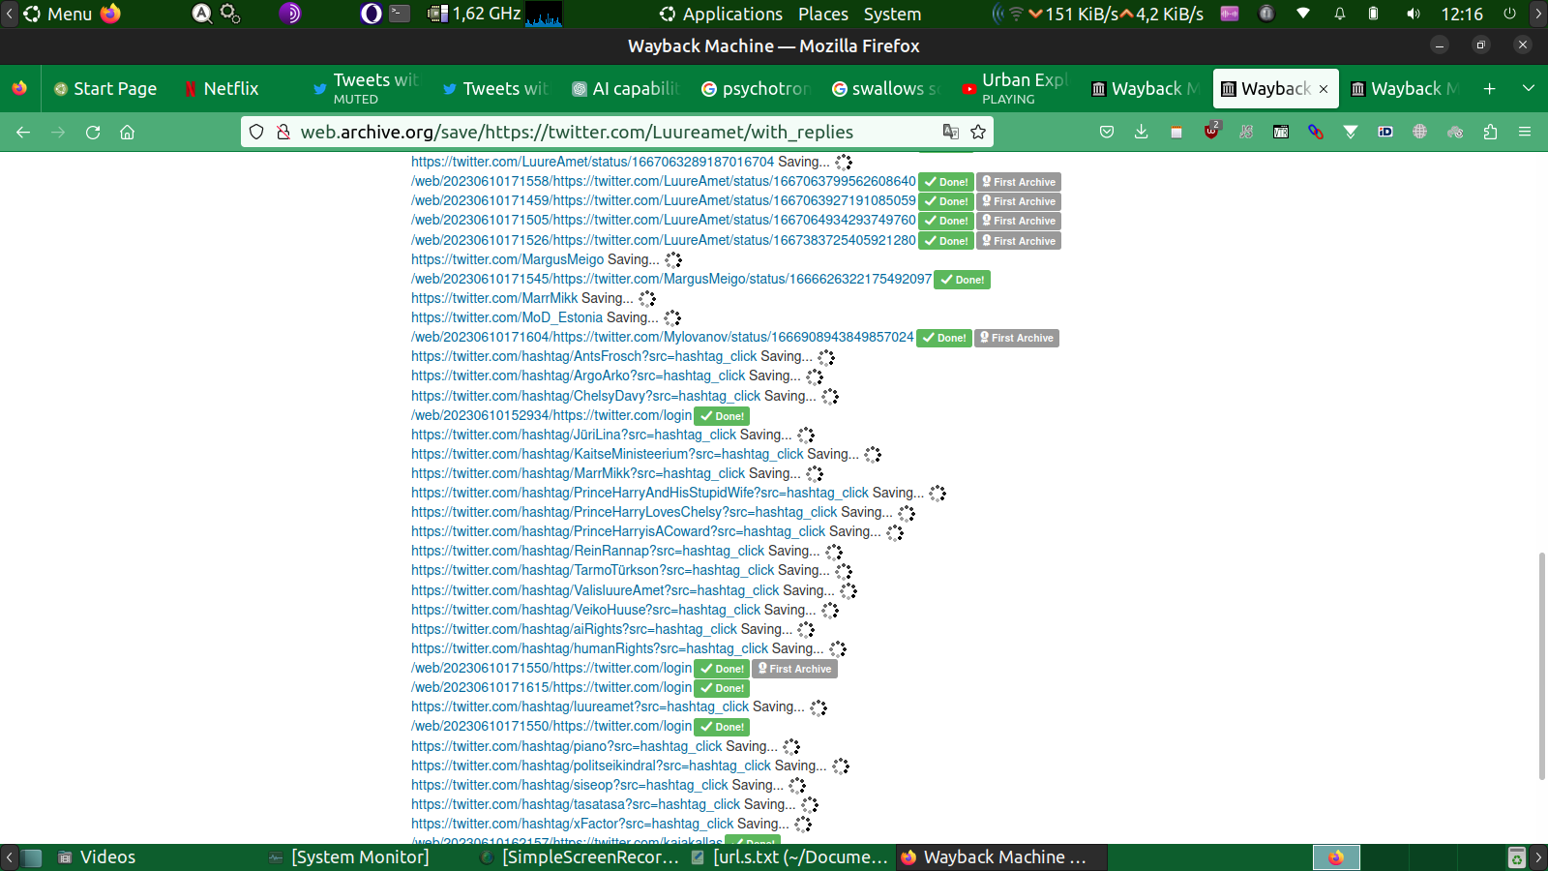Switch to url.s.txt editor taskbar window
Viewport: 1548px width, 871px height.
pyautogui.click(x=790, y=857)
